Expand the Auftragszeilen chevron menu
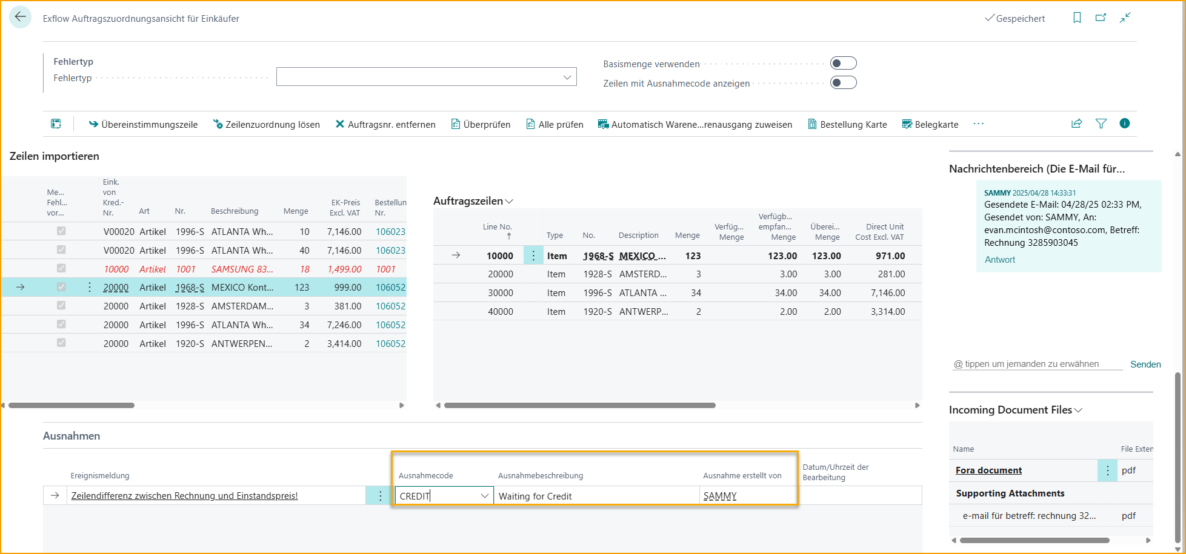The width and height of the screenshot is (1186, 554). (x=509, y=202)
